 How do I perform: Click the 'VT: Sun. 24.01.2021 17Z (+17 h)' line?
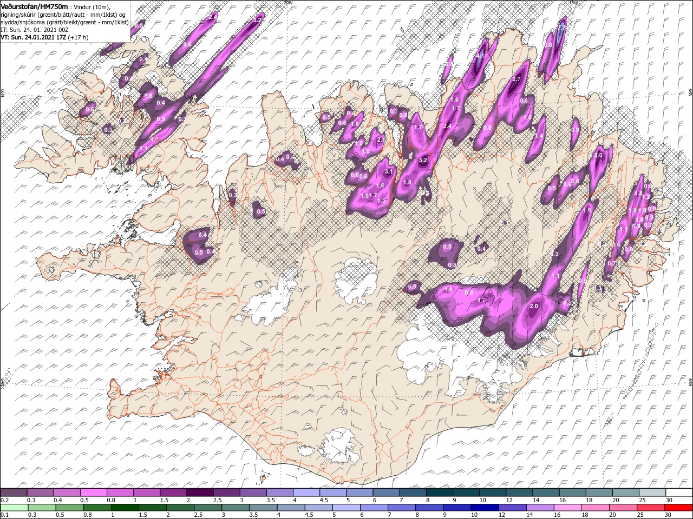(x=44, y=37)
